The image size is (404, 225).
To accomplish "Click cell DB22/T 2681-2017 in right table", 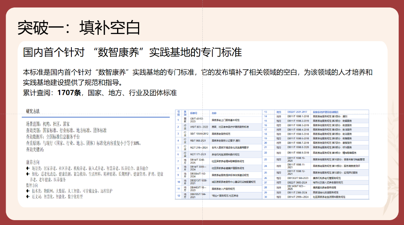I will [297, 112].
